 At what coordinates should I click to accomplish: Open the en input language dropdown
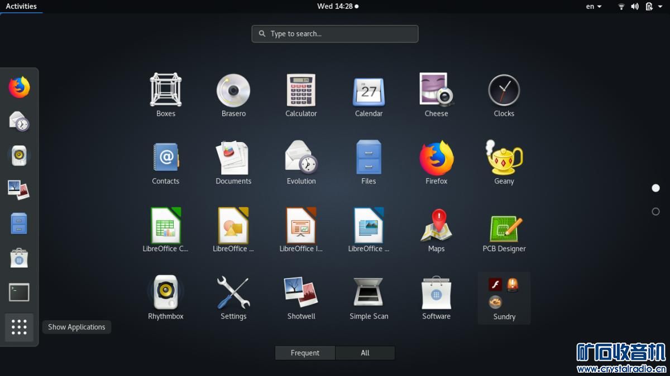click(x=594, y=6)
